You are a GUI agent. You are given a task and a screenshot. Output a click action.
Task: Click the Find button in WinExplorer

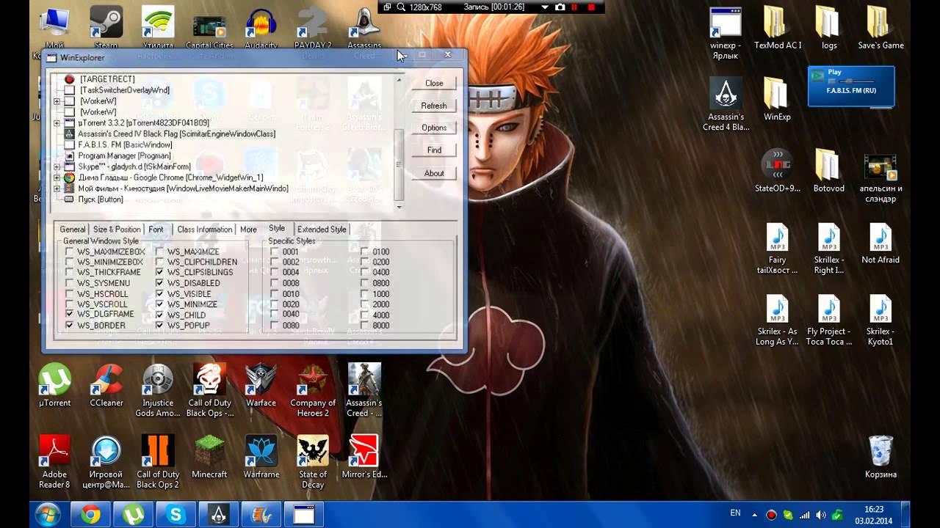[x=434, y=150]
